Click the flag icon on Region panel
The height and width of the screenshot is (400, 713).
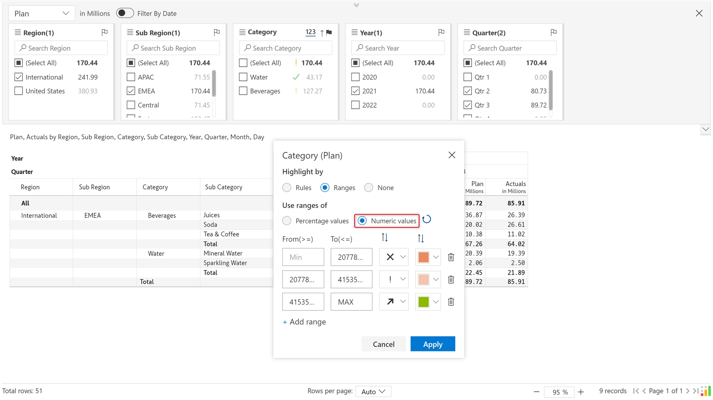coord(105,32)
